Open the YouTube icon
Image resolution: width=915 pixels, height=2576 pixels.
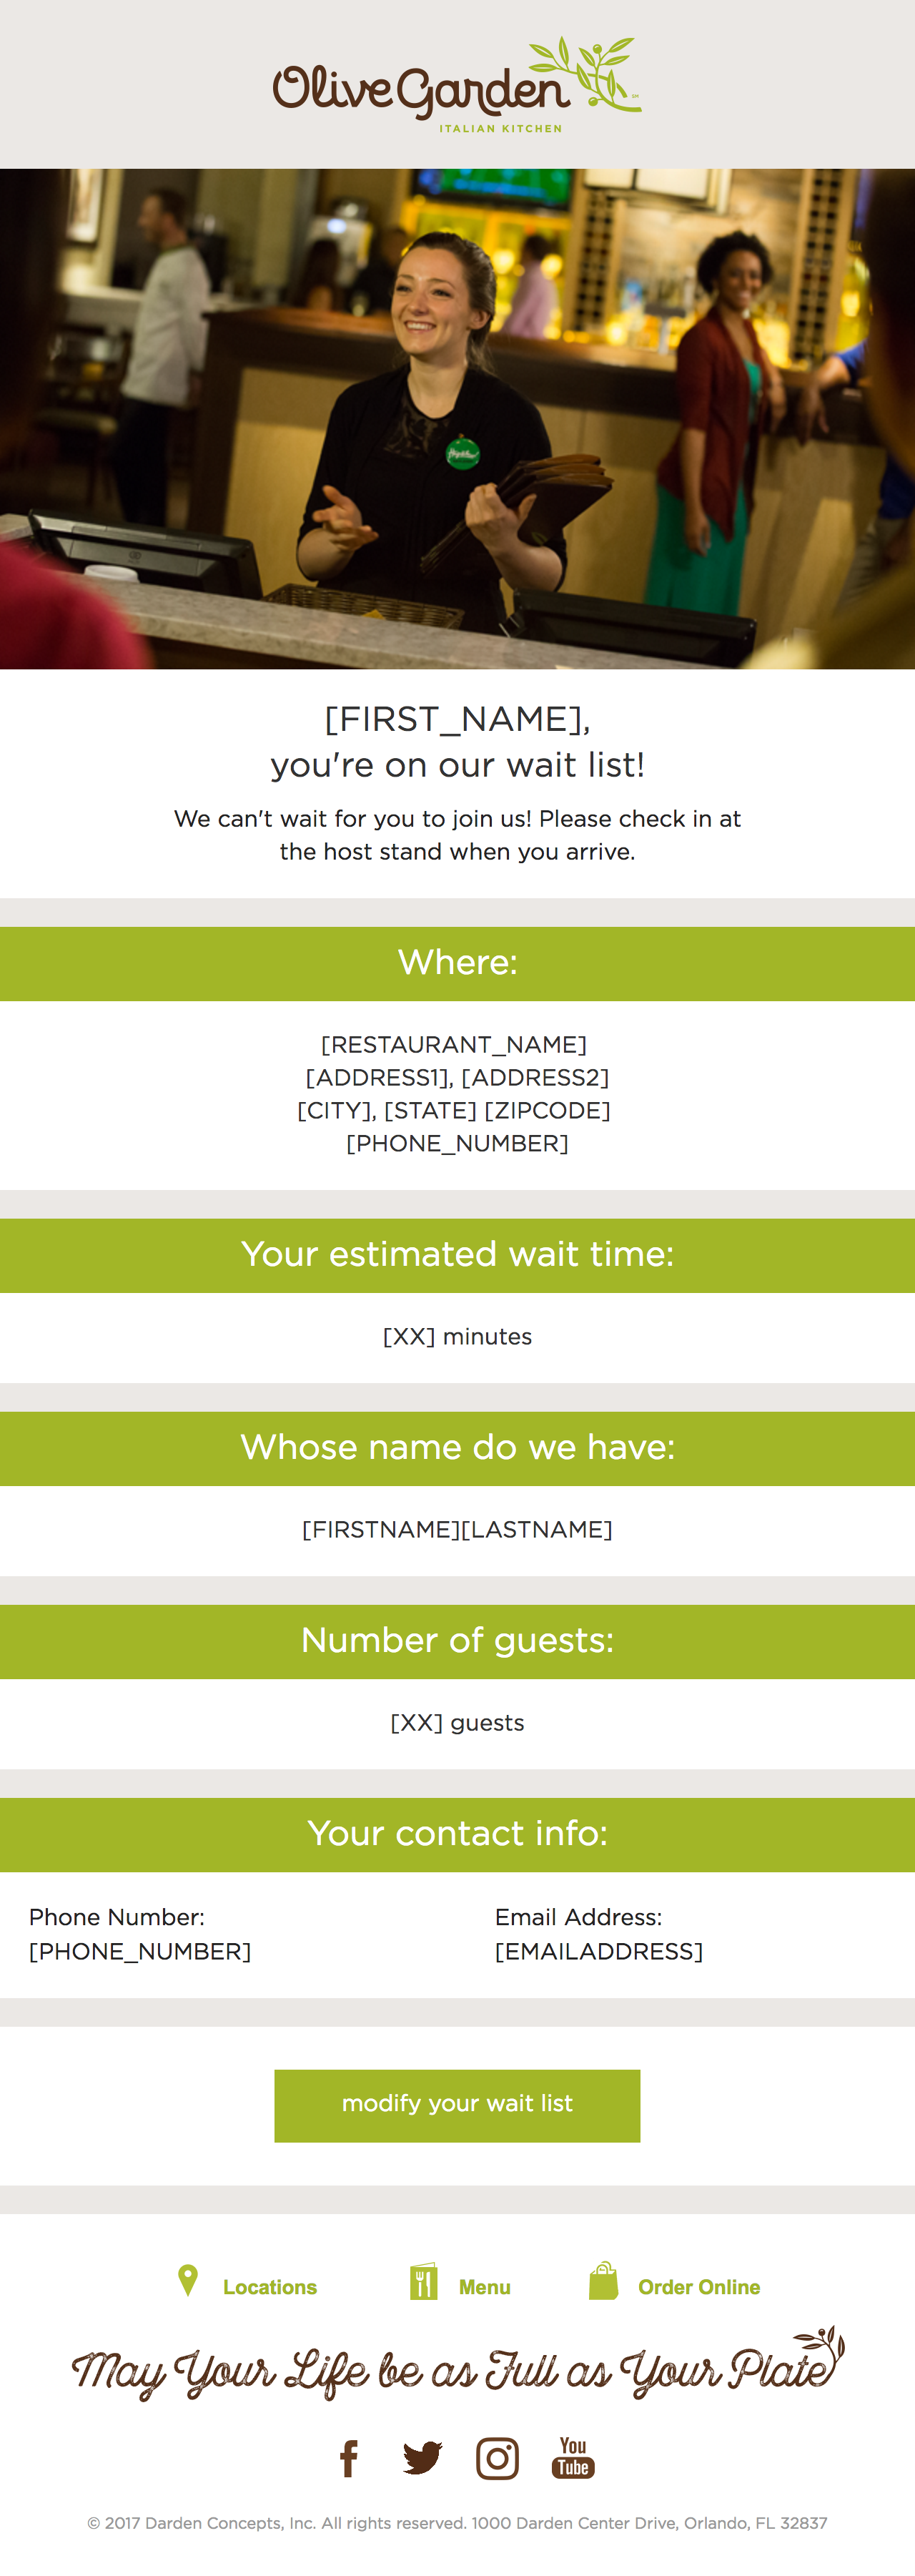pos(573,2458)
